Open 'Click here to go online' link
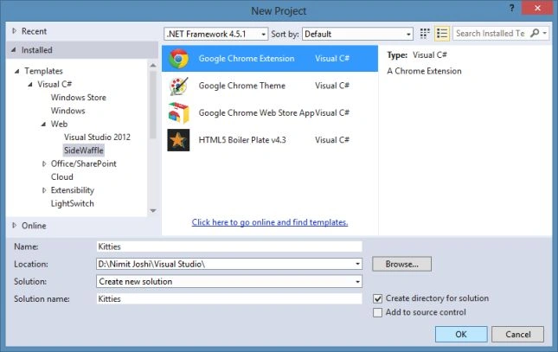This screenshot has width=558, height=352. [270, 222]
